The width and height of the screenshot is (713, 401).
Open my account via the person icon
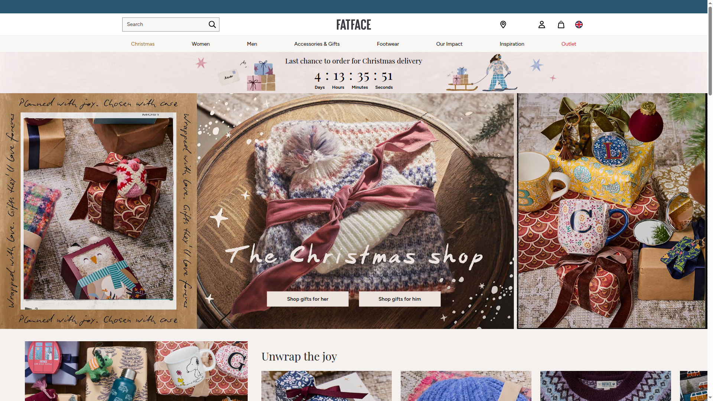[x=541, y=25]
